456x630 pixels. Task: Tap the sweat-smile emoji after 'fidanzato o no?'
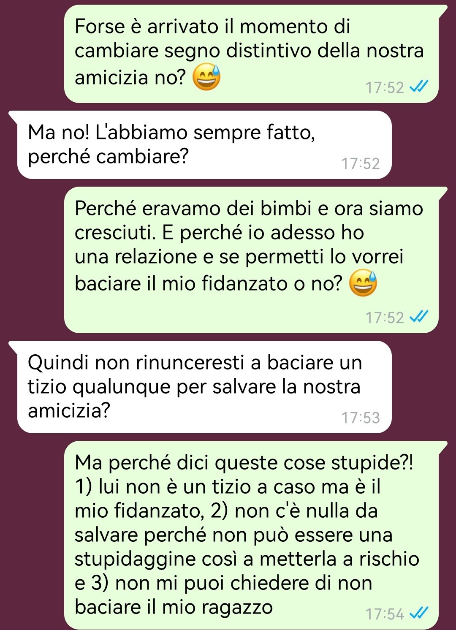363,283
